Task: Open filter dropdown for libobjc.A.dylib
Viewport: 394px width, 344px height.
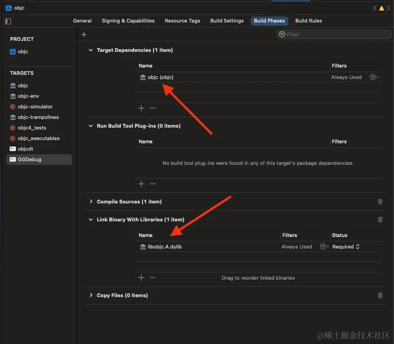Action: (x=324, y=247)
